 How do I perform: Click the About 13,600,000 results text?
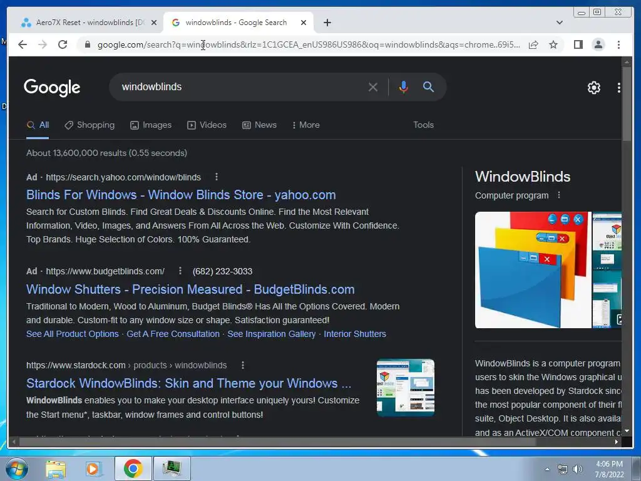pos(106,153)
